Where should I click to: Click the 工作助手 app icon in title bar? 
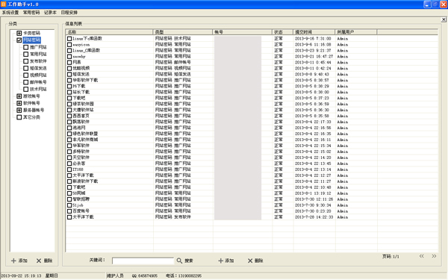[4, 4]
